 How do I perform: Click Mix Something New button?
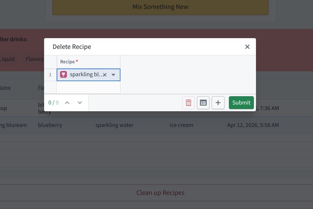(160, 7)
